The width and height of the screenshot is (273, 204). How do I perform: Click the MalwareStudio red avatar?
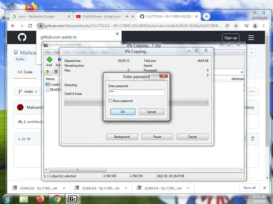(20, 107)
